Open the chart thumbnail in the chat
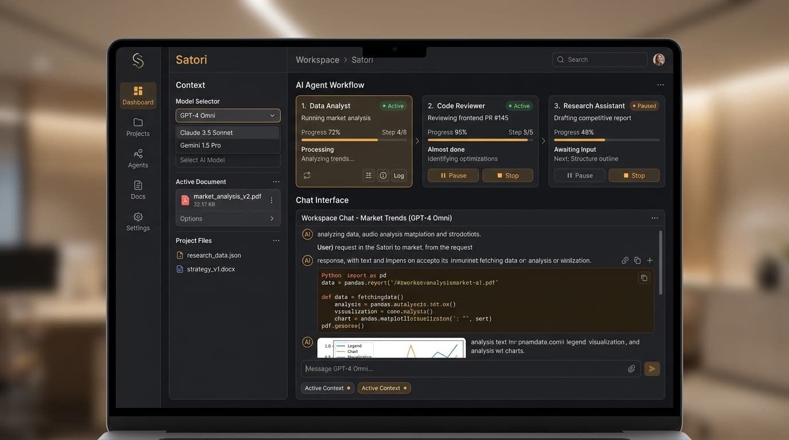Screen dimensions: 789x440 tap(391, 348)
